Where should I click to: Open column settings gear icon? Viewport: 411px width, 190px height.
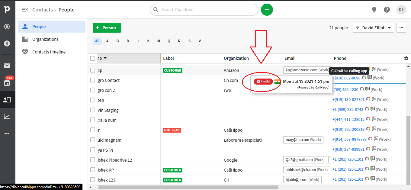point(406,58)
